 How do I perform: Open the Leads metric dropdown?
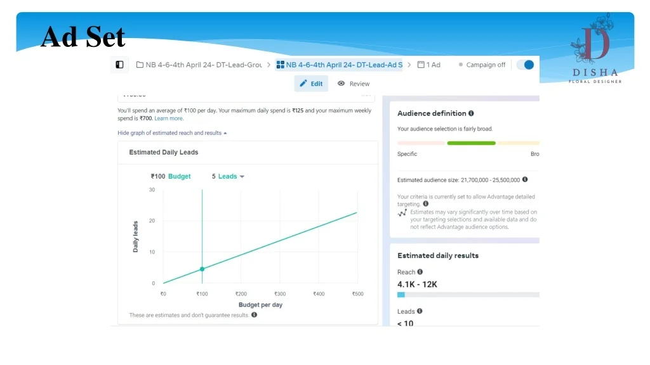tap(229, 177)
